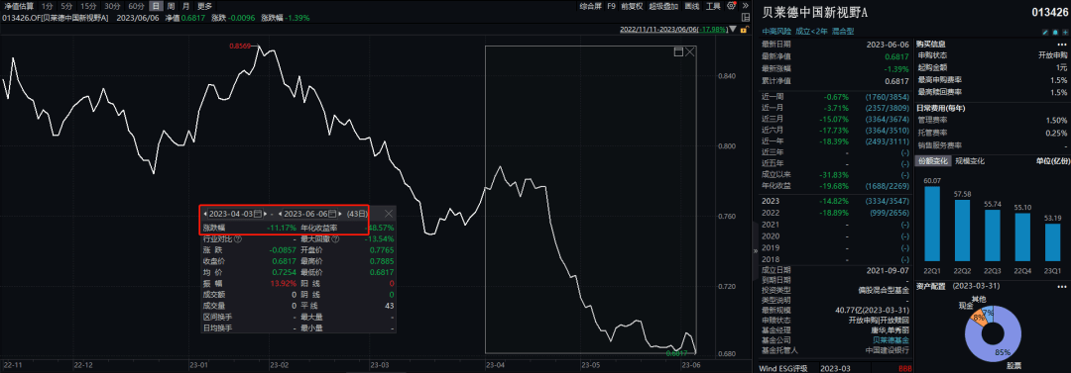
Task: Open start date calendar for 2023-04-03
Action: pyautogui.click(x=258, y=214)
